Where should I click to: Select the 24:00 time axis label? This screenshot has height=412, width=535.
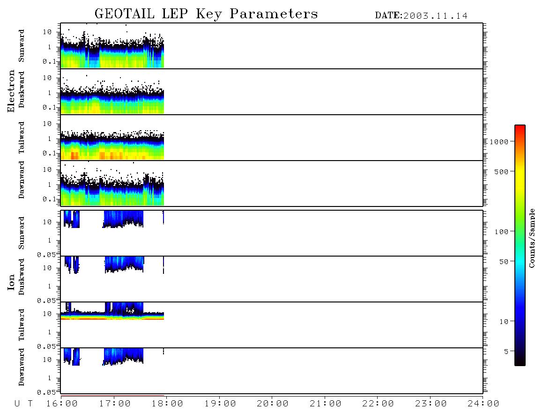[483, 404]
